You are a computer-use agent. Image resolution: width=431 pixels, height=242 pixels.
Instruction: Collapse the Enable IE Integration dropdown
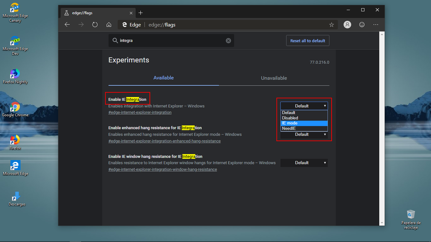[x=304, y=106]
